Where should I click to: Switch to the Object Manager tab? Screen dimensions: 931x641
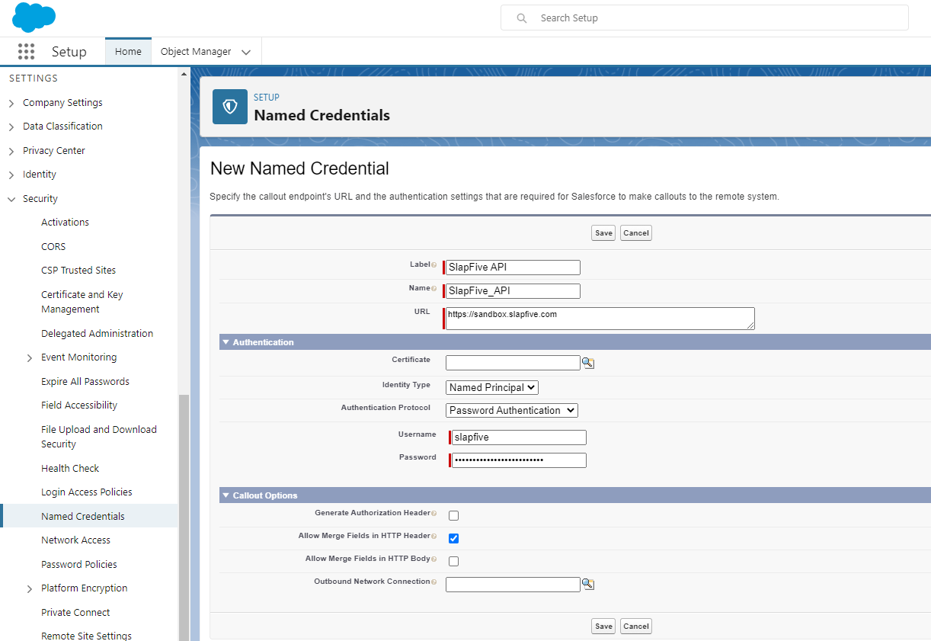click(x=196, y=52)
